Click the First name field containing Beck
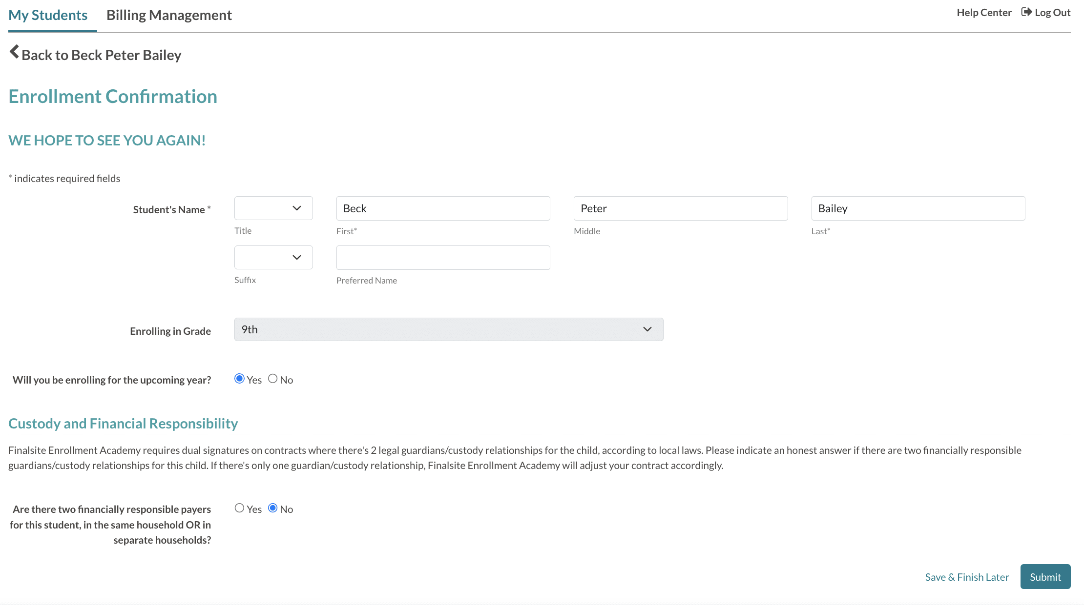Screen dimensions: 1084x610 443,208
